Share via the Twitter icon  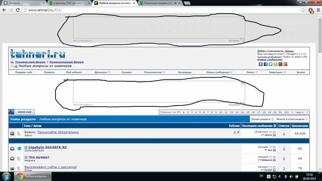point(271,64)
